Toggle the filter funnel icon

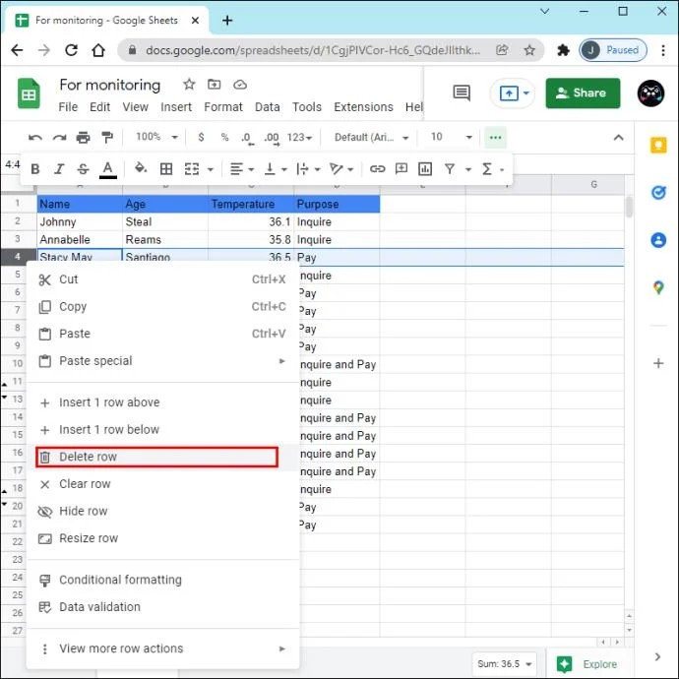[450, 169]
